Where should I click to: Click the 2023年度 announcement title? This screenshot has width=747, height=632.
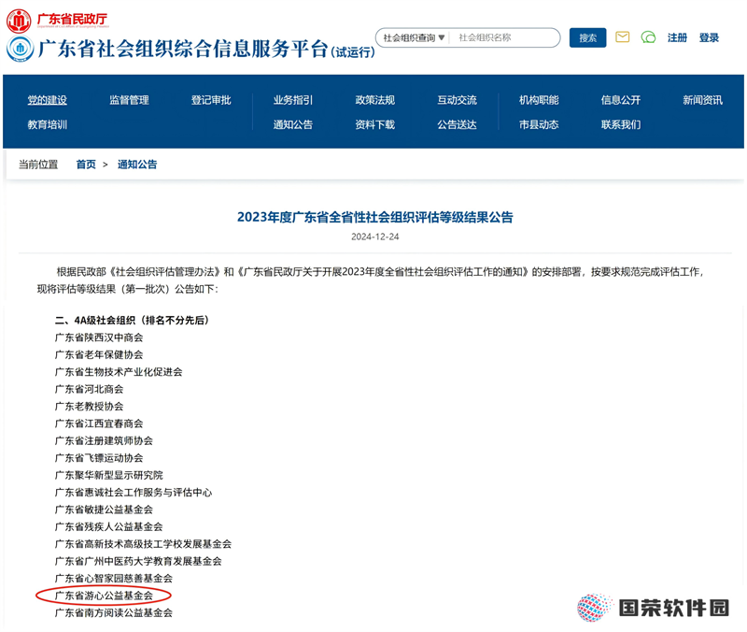(375, 217)
